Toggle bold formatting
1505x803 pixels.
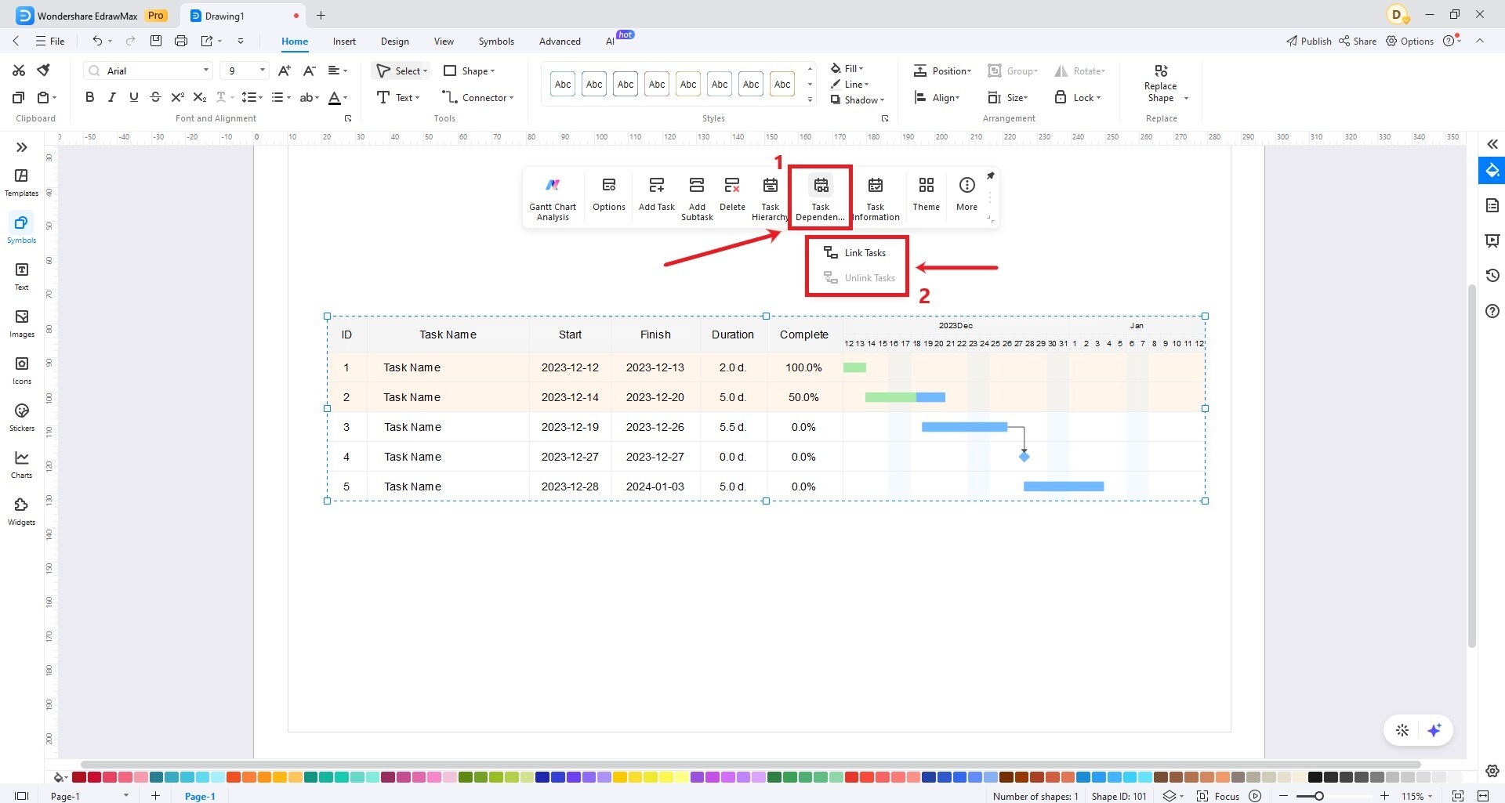[x=89, y=97]
